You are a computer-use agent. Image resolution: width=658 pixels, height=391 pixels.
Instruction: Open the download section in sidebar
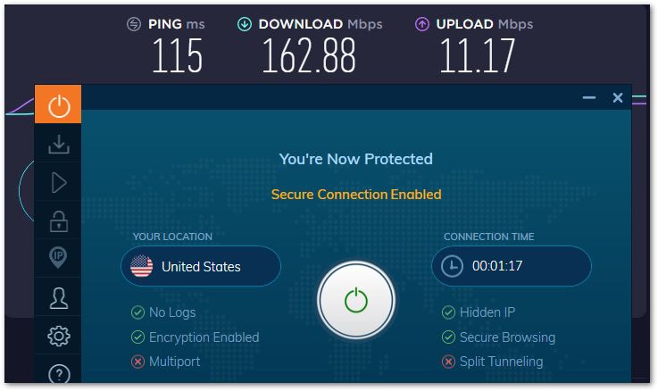click(58, 144)
